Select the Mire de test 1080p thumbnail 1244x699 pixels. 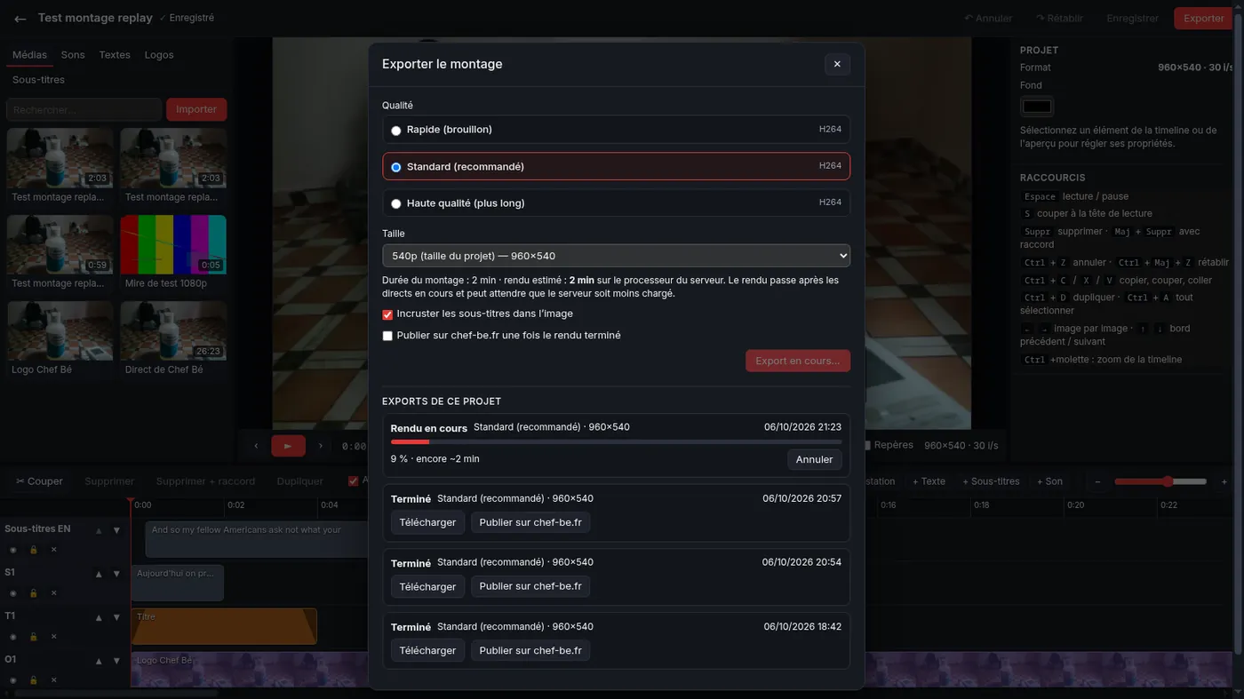coord(173,244)
